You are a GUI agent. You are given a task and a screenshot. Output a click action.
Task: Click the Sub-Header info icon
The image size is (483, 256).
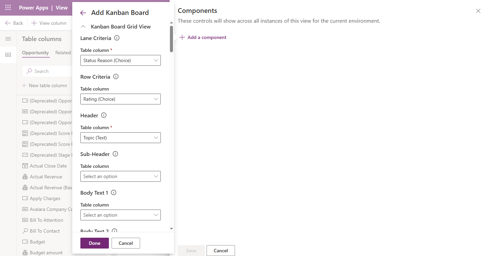115,154
